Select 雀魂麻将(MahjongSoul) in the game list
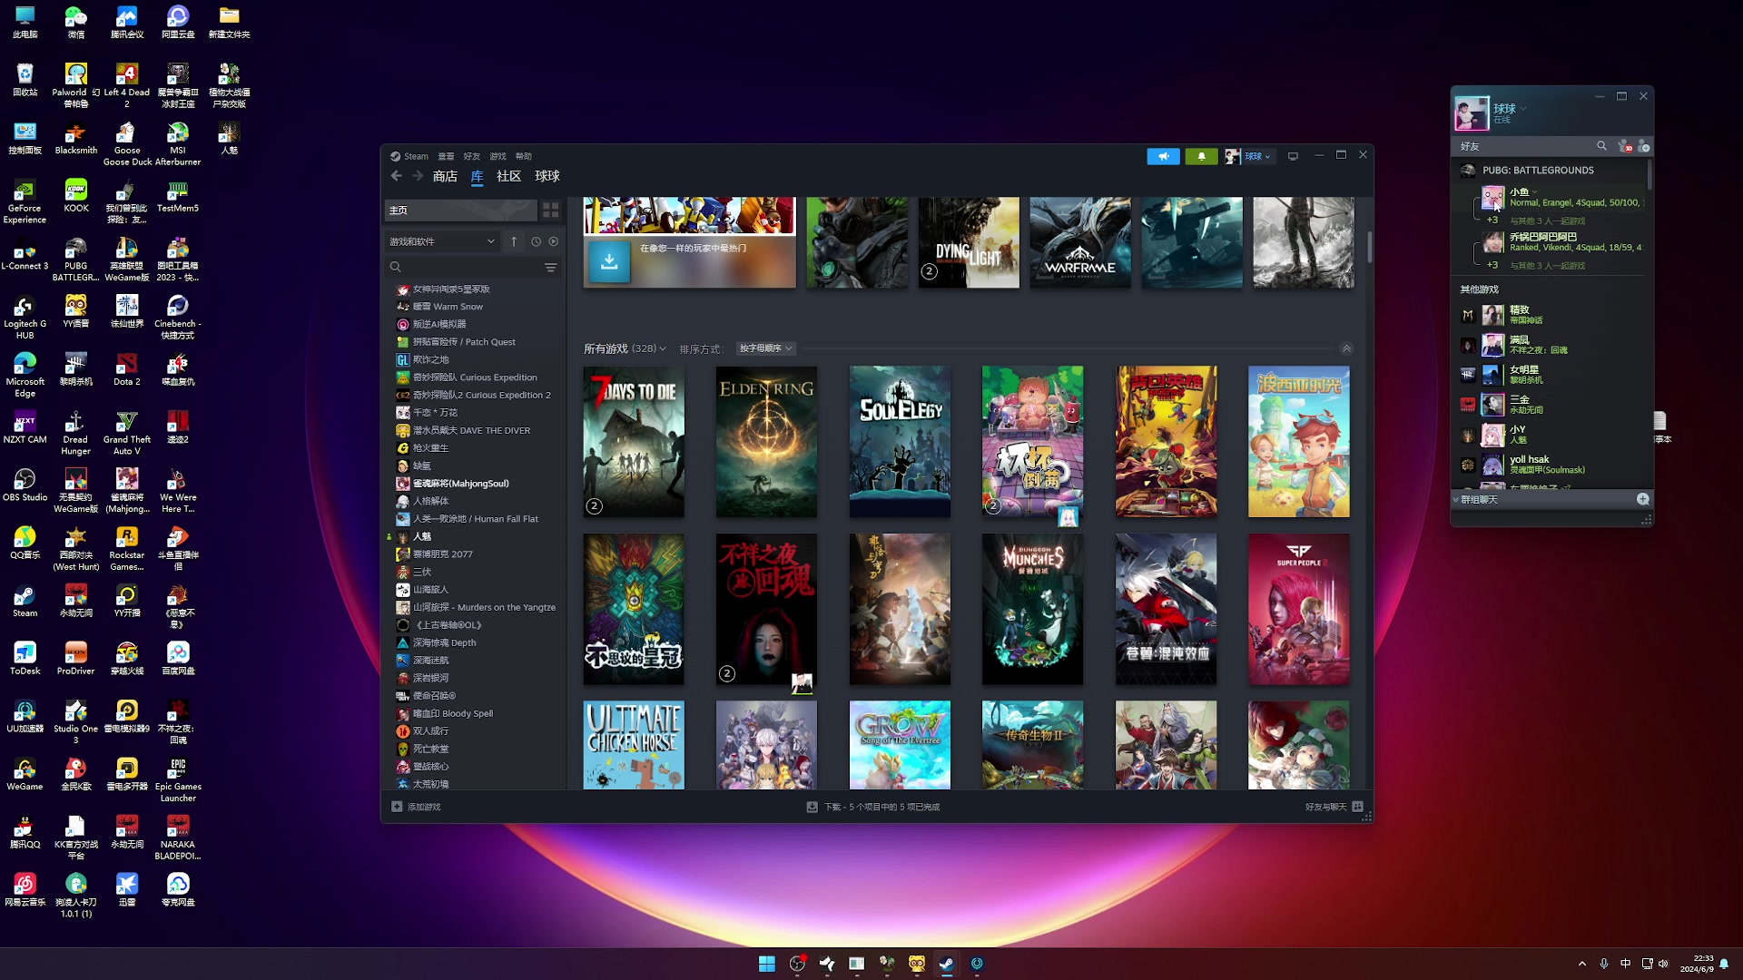Viewport: 1743px width, 980px height. tap(461, 484)
